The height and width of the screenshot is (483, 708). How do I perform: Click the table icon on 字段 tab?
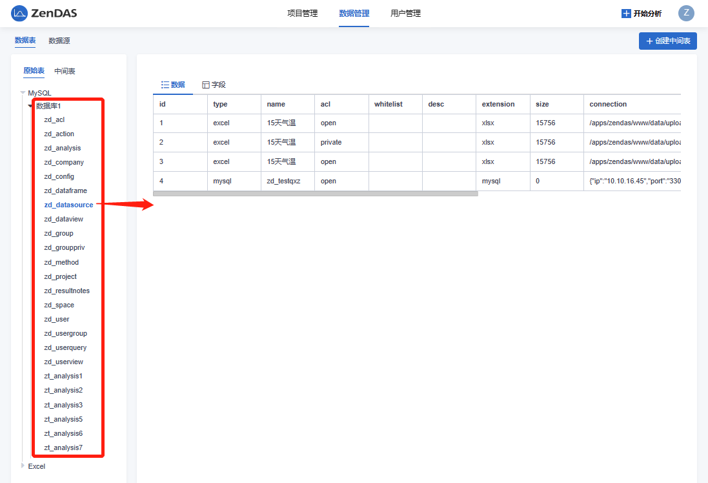(206, 85)
